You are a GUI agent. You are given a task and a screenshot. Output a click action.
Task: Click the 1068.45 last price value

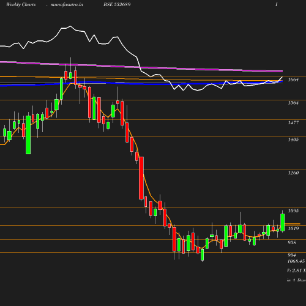(296, 261)
